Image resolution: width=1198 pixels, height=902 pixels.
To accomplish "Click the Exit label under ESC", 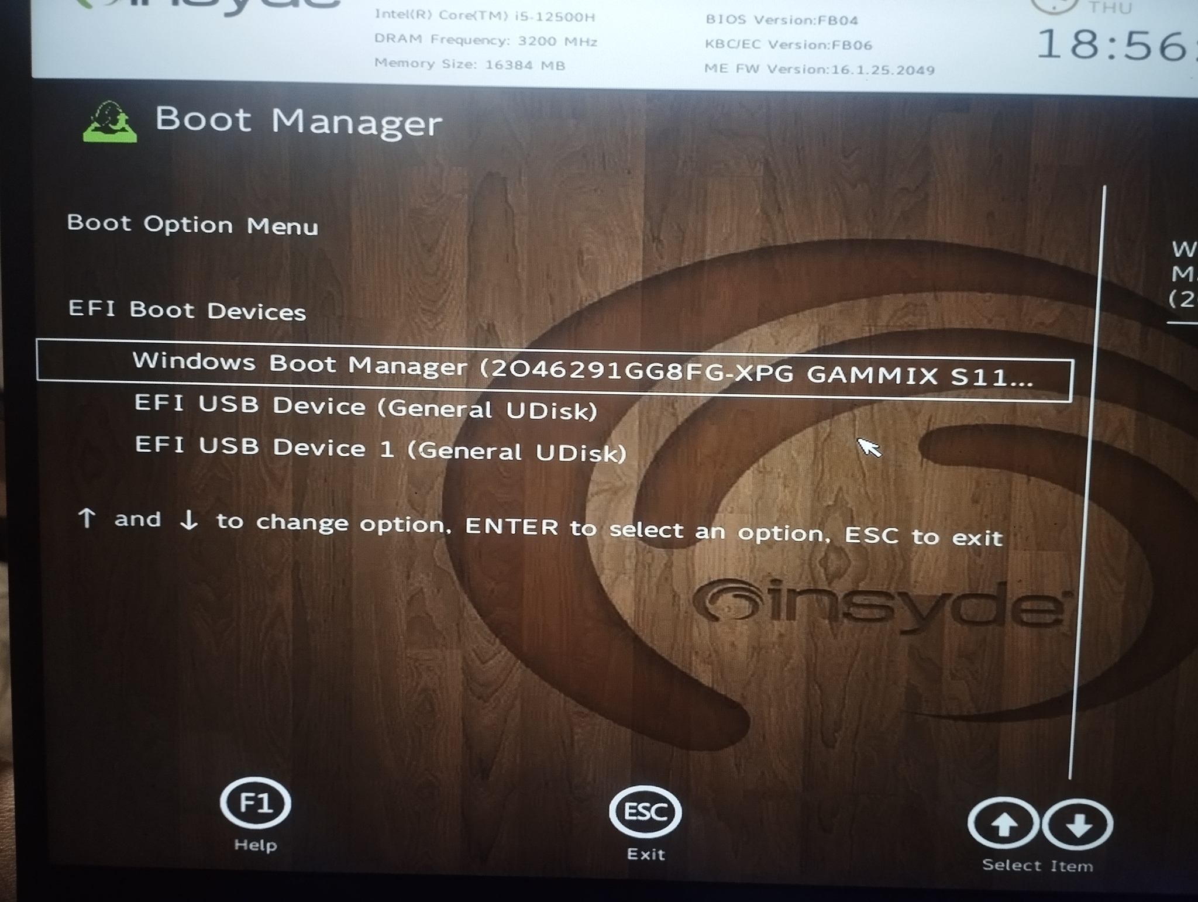I will pos(646,854).
